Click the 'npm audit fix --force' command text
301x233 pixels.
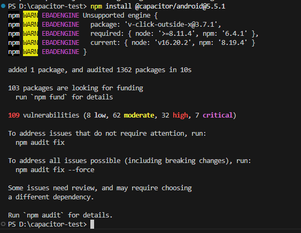pyautogui.click(x=55, y=170)
